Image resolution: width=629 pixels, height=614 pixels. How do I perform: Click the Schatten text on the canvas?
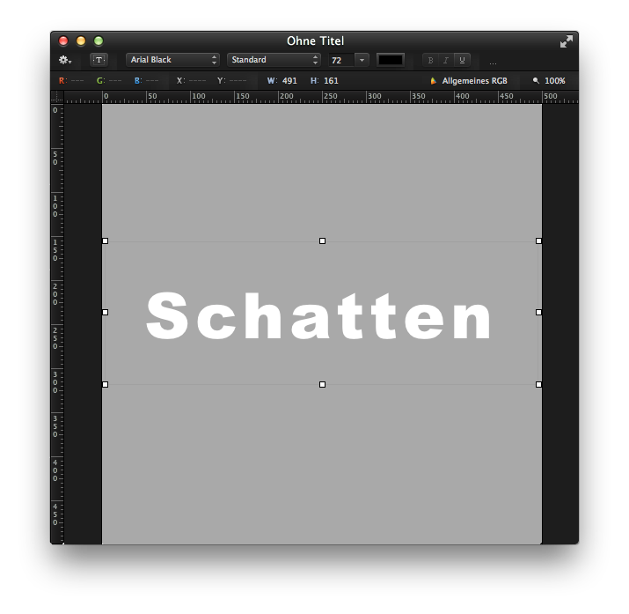[x=319, y=316]
